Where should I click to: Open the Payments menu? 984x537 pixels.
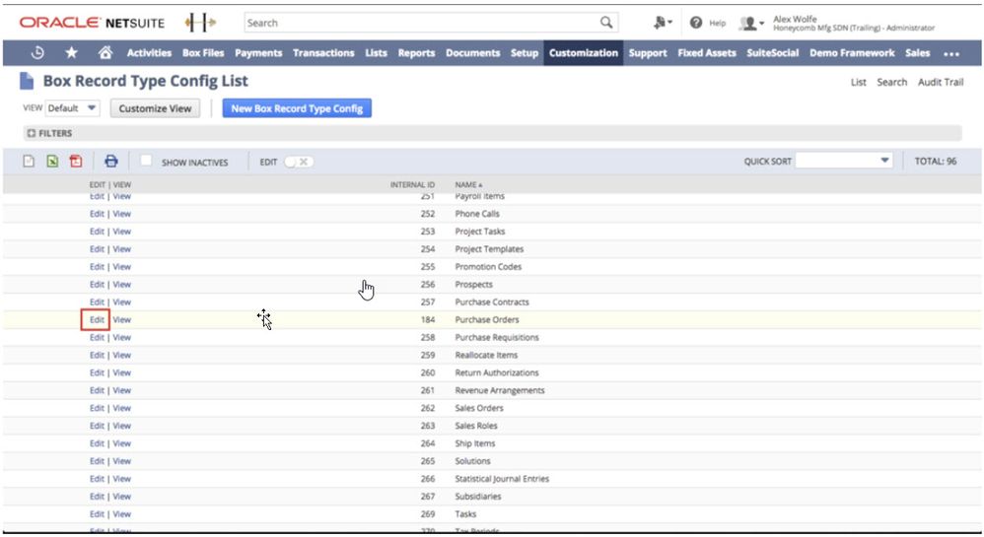[258, 53]
